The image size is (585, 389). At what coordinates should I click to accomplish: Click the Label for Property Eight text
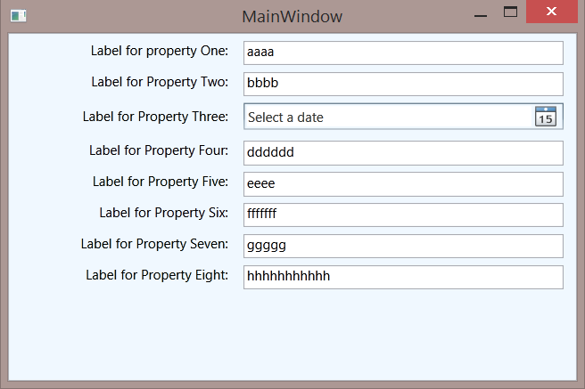157,275
